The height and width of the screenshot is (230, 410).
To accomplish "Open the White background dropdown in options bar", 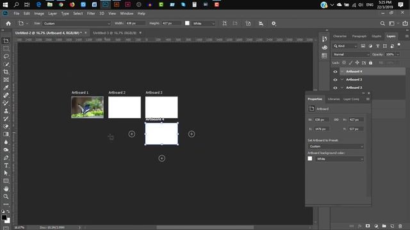I will coord(204,24).
